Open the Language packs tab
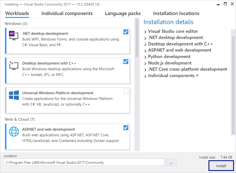 coord(123,13)
